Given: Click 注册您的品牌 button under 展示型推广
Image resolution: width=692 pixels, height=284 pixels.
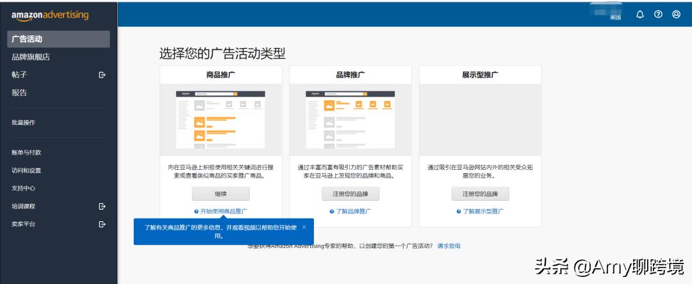Looking at the screenshot, I should point(480,194).
